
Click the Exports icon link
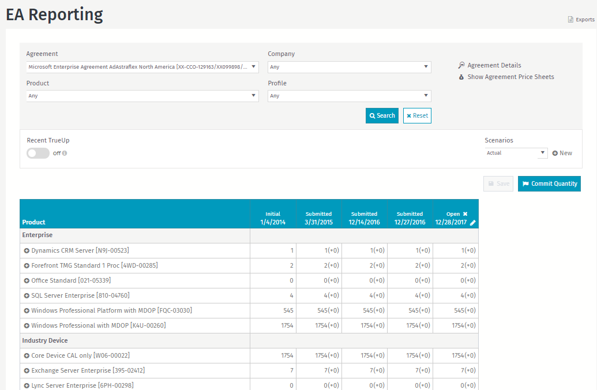point(581,20)
